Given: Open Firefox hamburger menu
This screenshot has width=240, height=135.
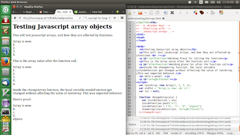Looking at the screenshot, I should [x=122, y=18].
